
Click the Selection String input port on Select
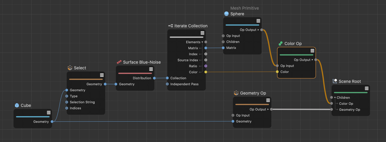click(x=67, y=102)
